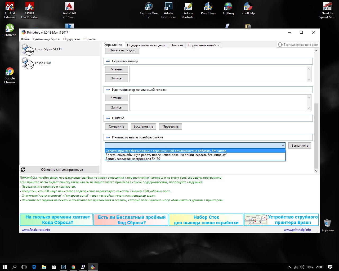Viewport: 339px width, 271px height.
Task: Click the Восстановить EEPROM button
Action: 144,127
